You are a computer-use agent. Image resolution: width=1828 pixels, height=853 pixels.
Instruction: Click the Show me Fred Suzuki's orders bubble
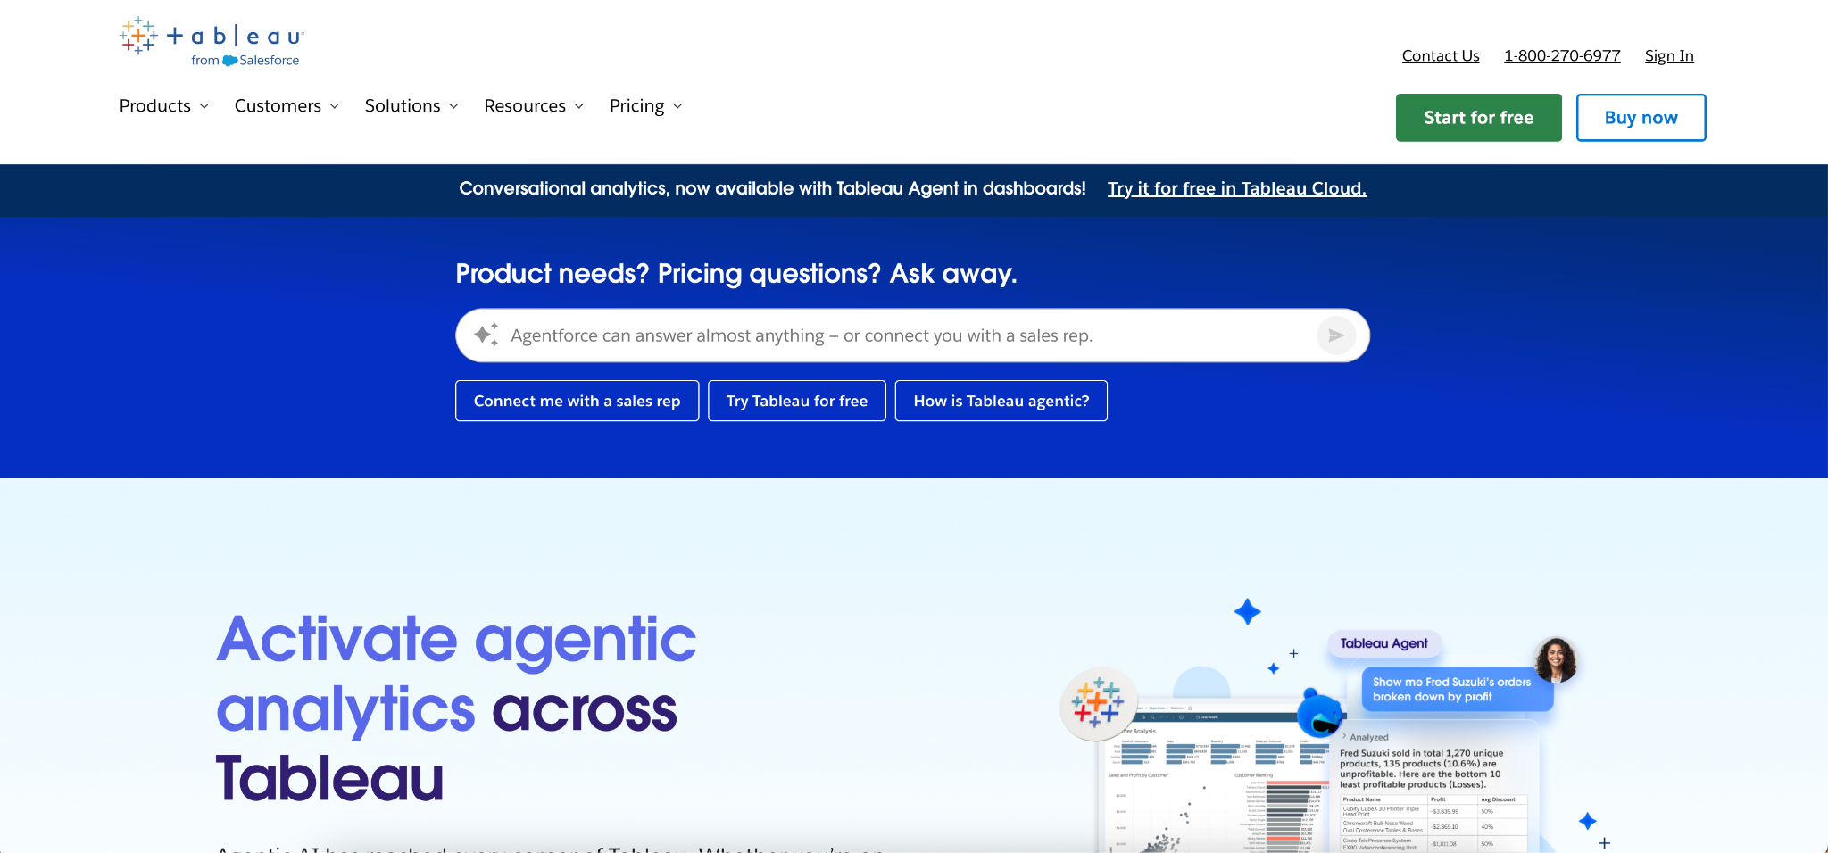[1457, 689]
